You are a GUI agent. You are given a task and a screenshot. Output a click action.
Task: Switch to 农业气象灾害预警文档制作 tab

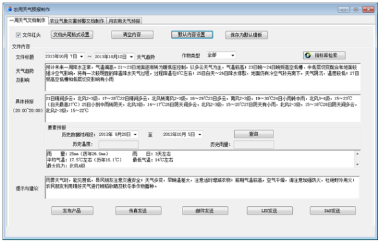tap(77, 21)
